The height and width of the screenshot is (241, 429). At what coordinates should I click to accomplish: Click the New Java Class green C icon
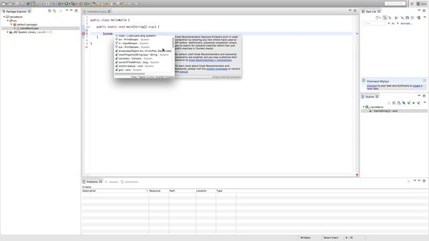86,4
